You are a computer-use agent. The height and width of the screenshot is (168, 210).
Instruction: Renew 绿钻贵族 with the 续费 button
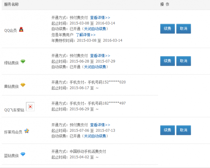pos(168,61)
